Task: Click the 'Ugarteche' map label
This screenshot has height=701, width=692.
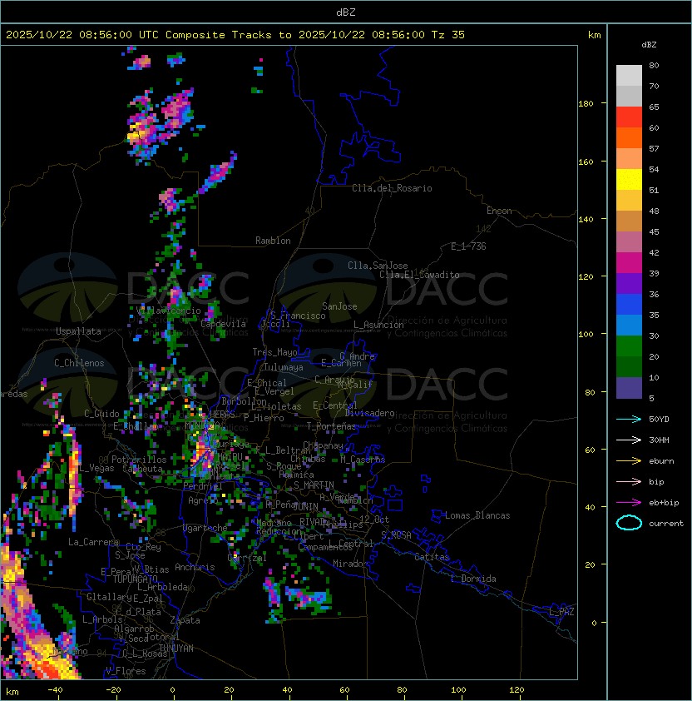Action: click(x=205, y=528)
